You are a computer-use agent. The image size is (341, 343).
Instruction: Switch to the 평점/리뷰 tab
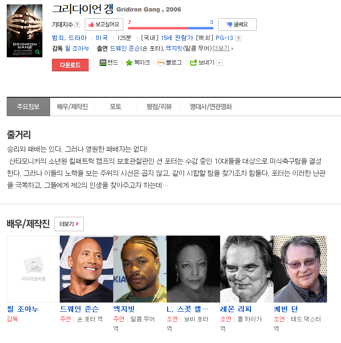[159, 107]
